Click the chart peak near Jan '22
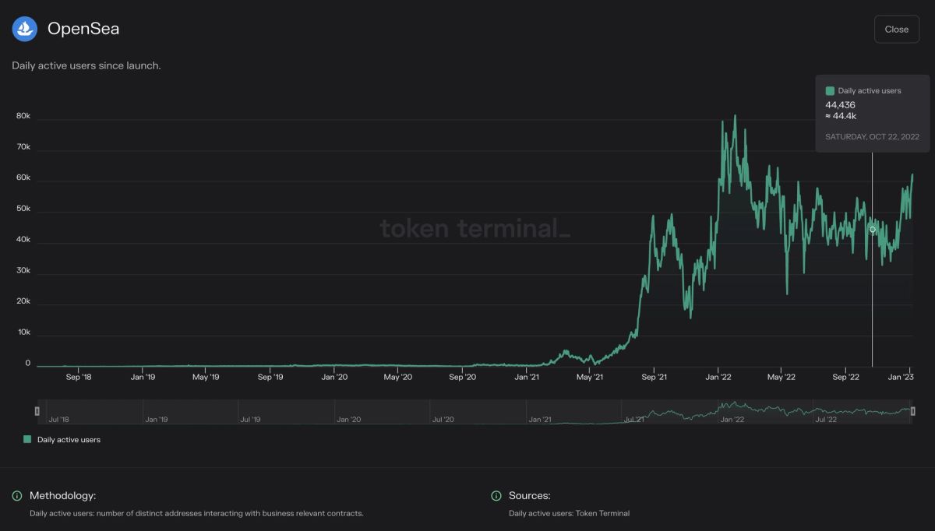Screen dimensions: 935x531 pyautogui.click(x=735, y=117)
